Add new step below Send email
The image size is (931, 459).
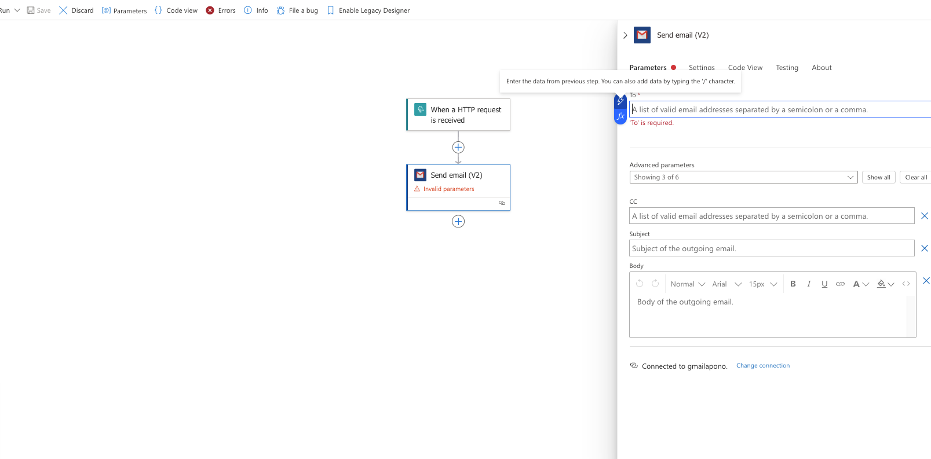point(458,221)
